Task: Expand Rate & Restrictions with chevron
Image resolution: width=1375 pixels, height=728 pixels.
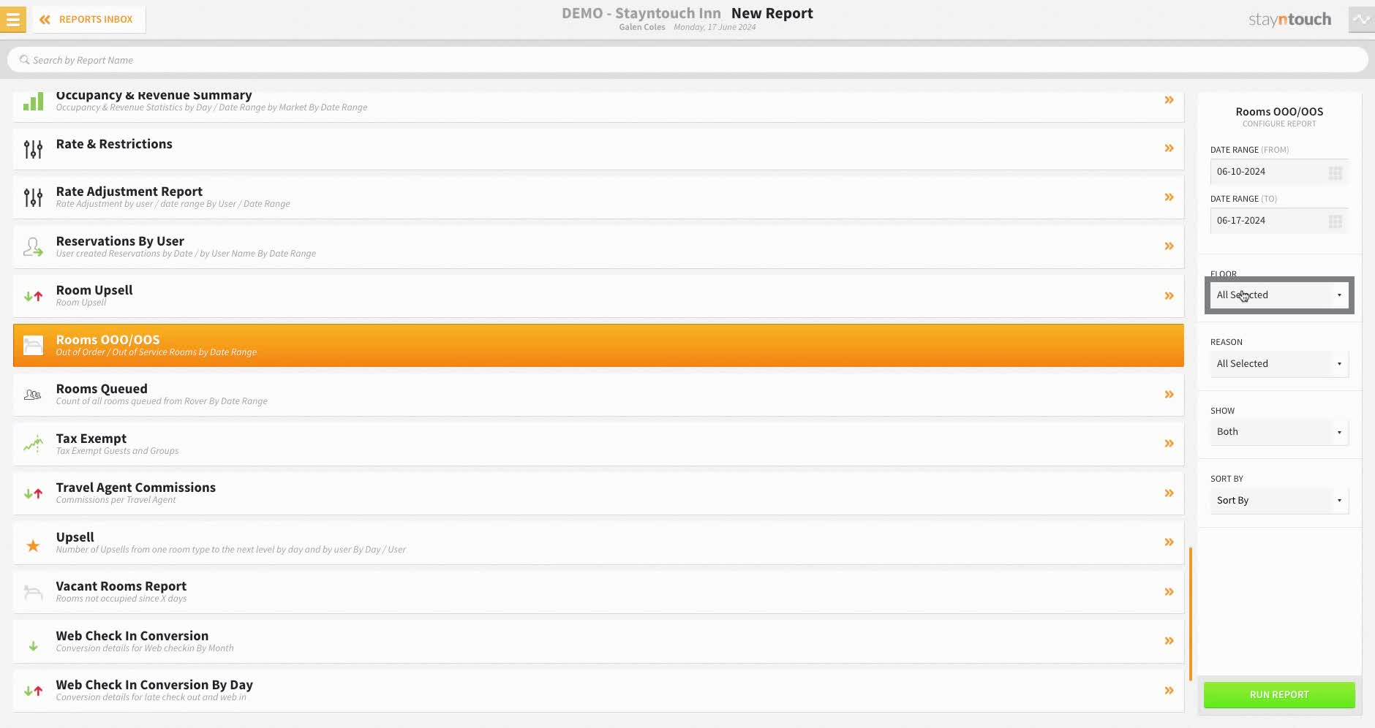Action: pos(1169,148)
